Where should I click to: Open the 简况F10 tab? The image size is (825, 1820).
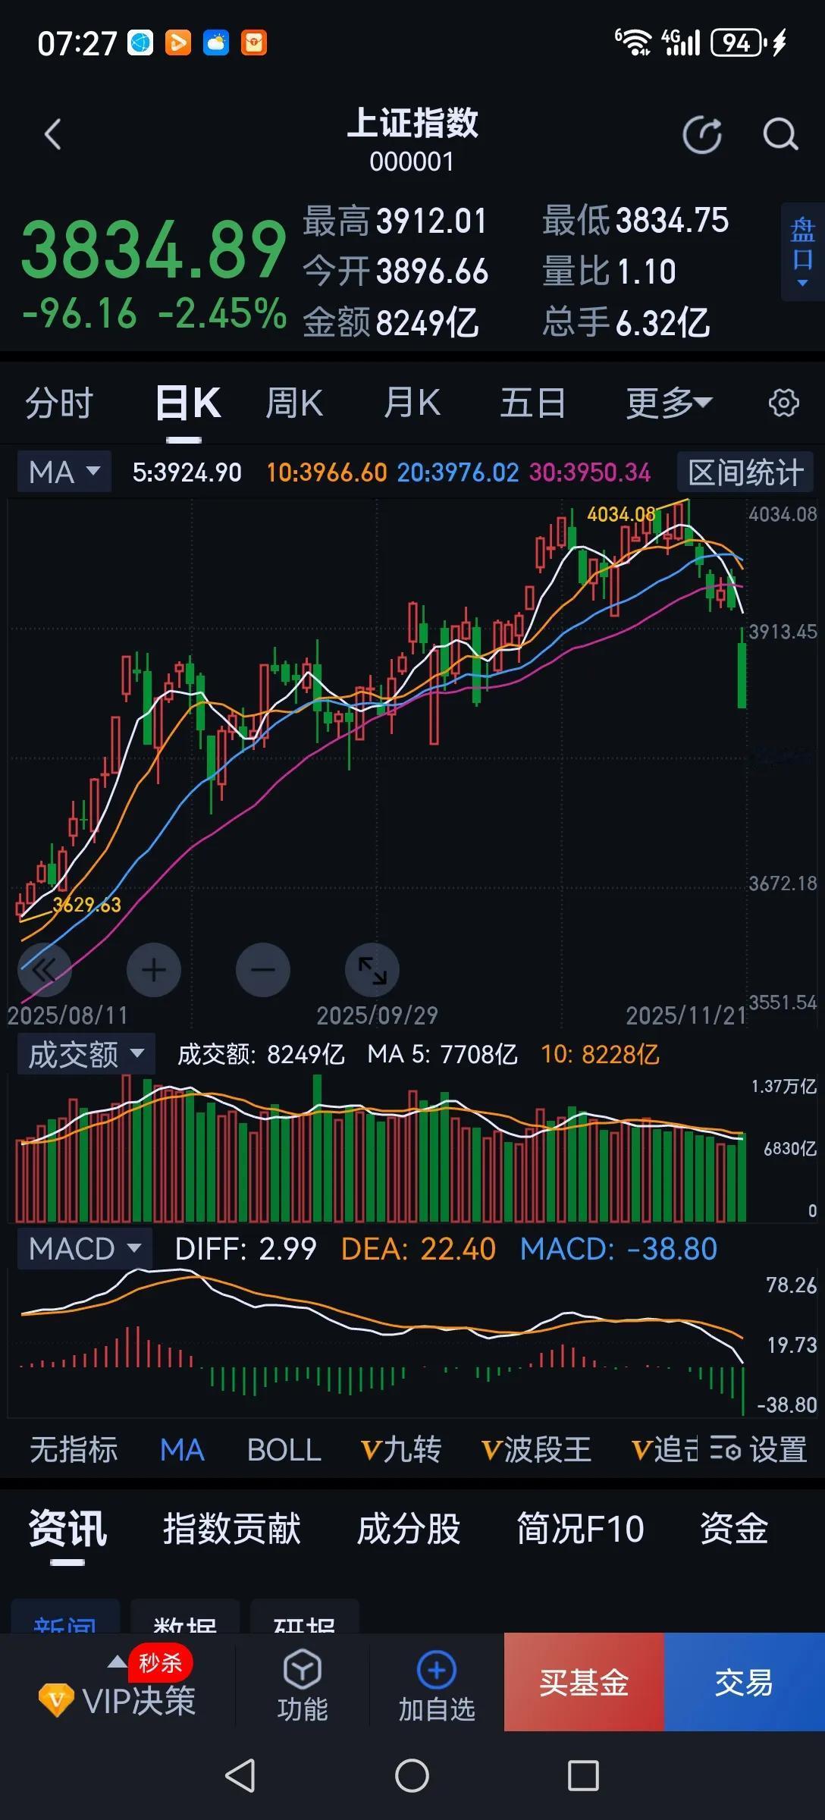tap(580, 1527)
